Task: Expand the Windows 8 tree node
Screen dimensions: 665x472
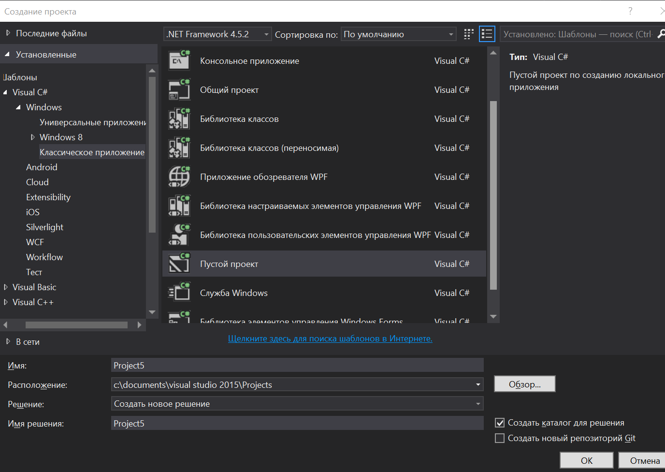Action: (x=33, y=137)
